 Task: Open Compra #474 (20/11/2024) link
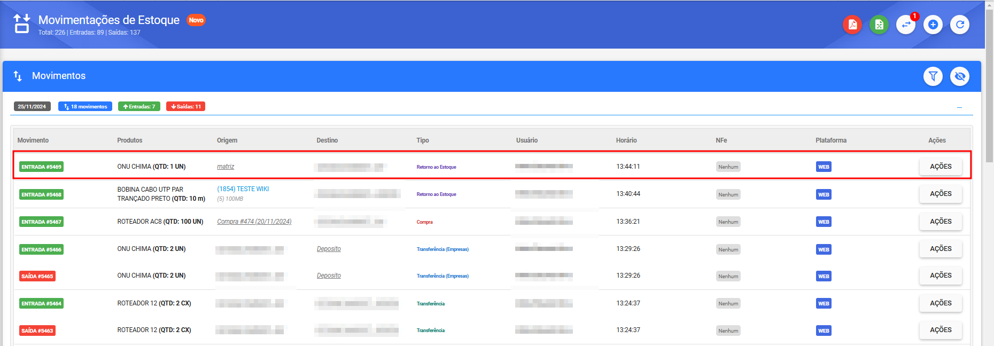click(x=254, y=222)
